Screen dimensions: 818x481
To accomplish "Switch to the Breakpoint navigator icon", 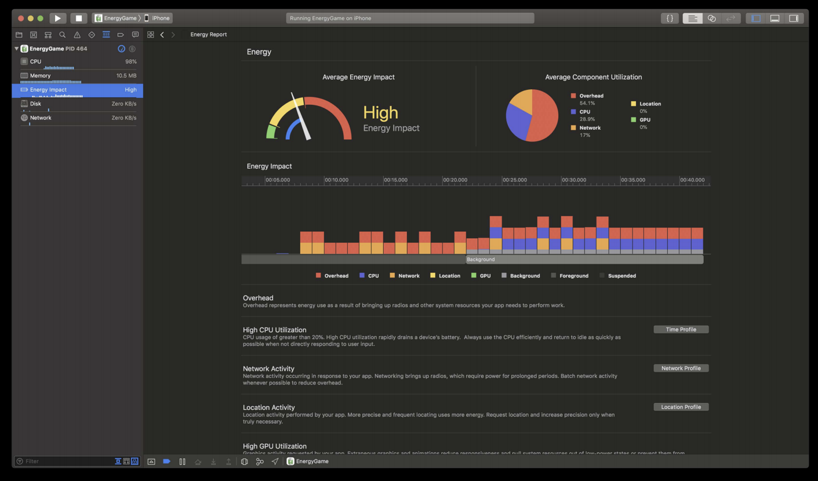I will pos(121,35).
